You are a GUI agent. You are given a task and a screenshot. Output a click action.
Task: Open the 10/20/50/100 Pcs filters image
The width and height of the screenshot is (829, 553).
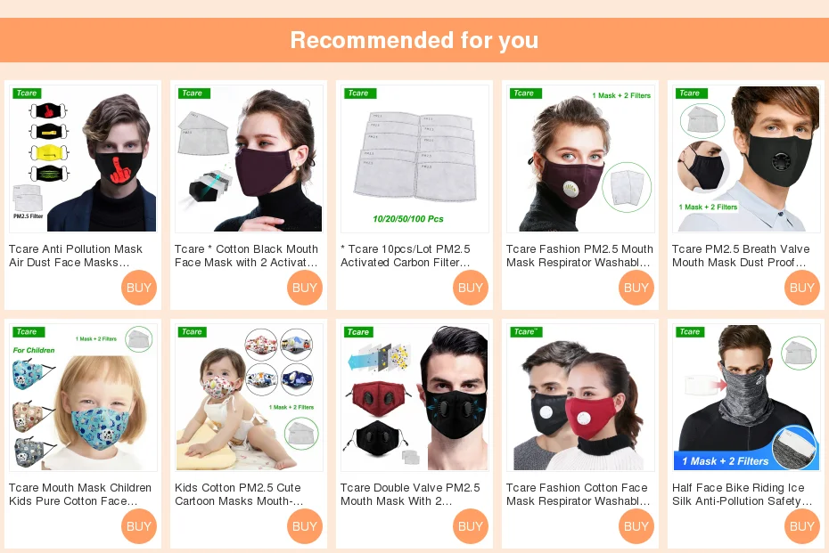[415, 159]
